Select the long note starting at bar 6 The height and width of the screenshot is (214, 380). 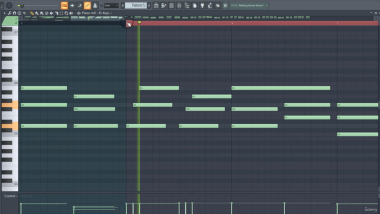point(281,88)
